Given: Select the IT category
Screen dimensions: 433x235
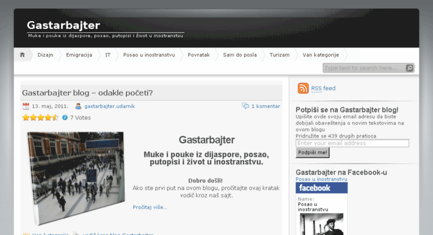Looking at the screenshot, I should 108,55.
